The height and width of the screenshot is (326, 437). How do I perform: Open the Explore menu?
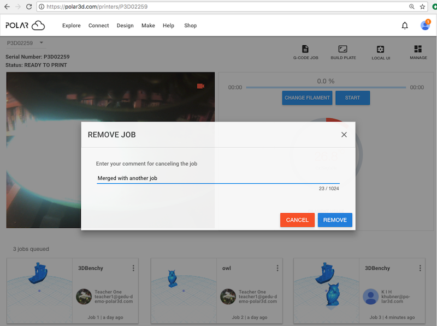72,26
